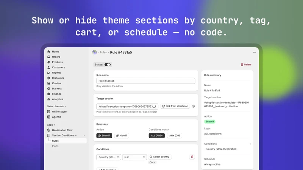The width and height of the screenshot is (303, 170).
Task: Click the Delete rule button
Action: [246, 65]
